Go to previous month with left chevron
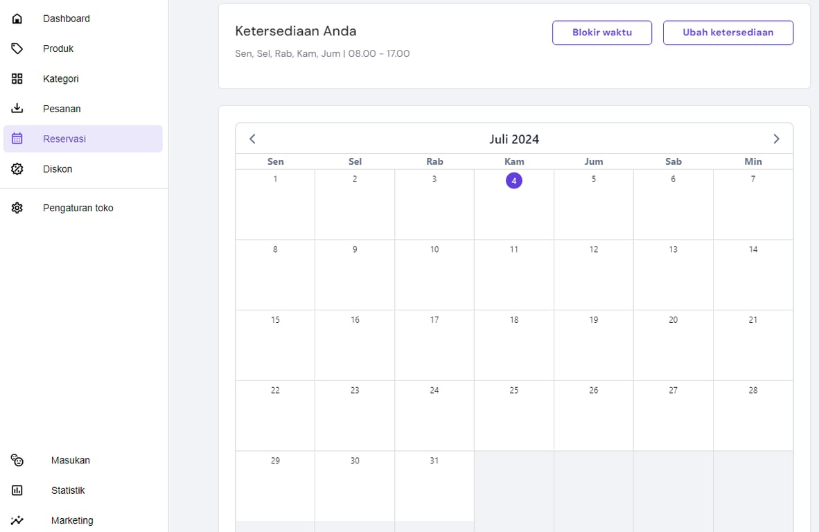Viewport: 819px width, 532px height. click(252, 139)
